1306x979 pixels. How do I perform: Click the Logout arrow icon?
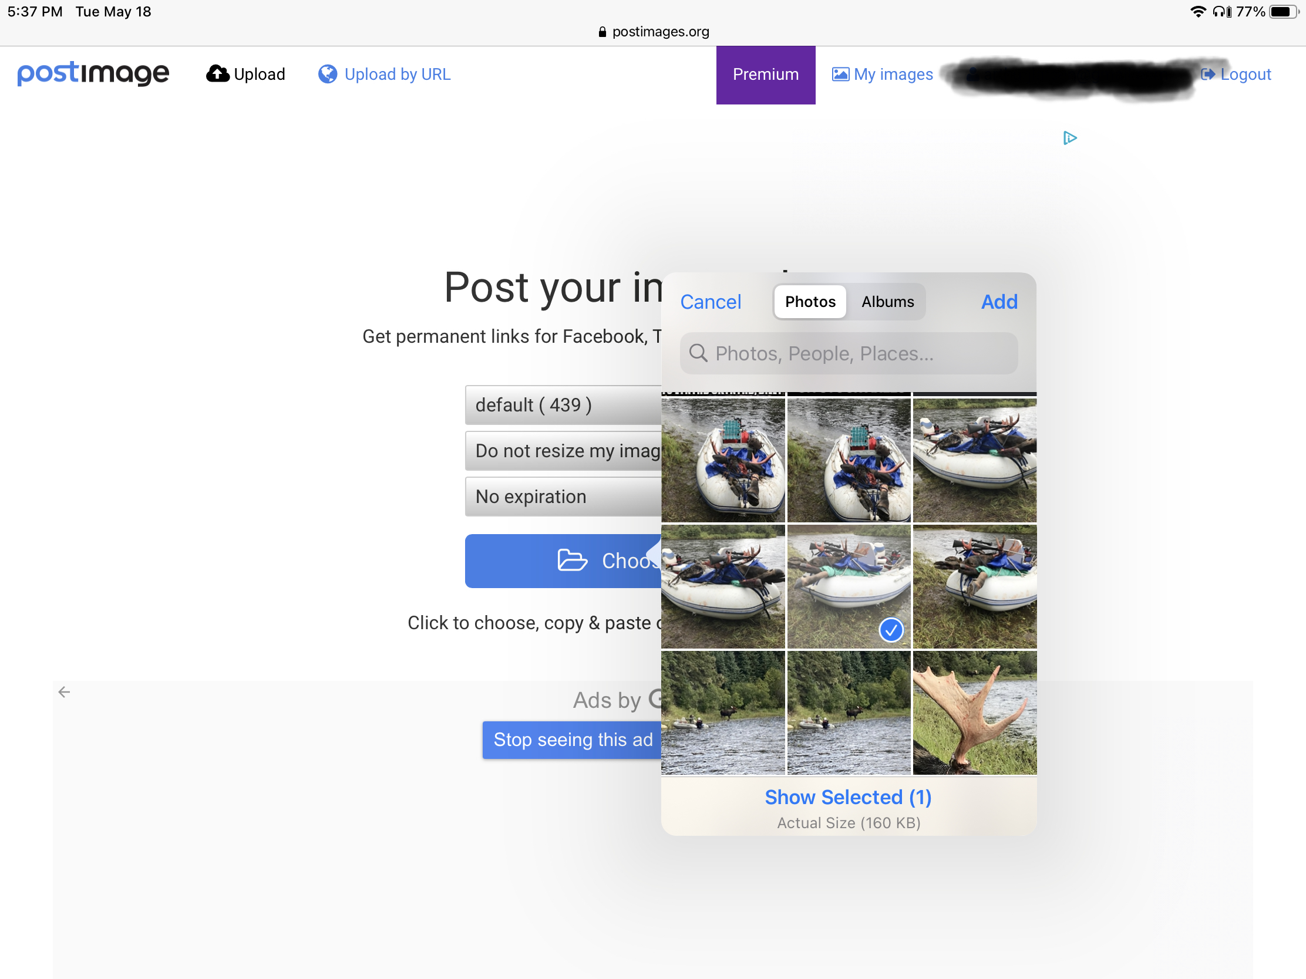(1207, 75)
